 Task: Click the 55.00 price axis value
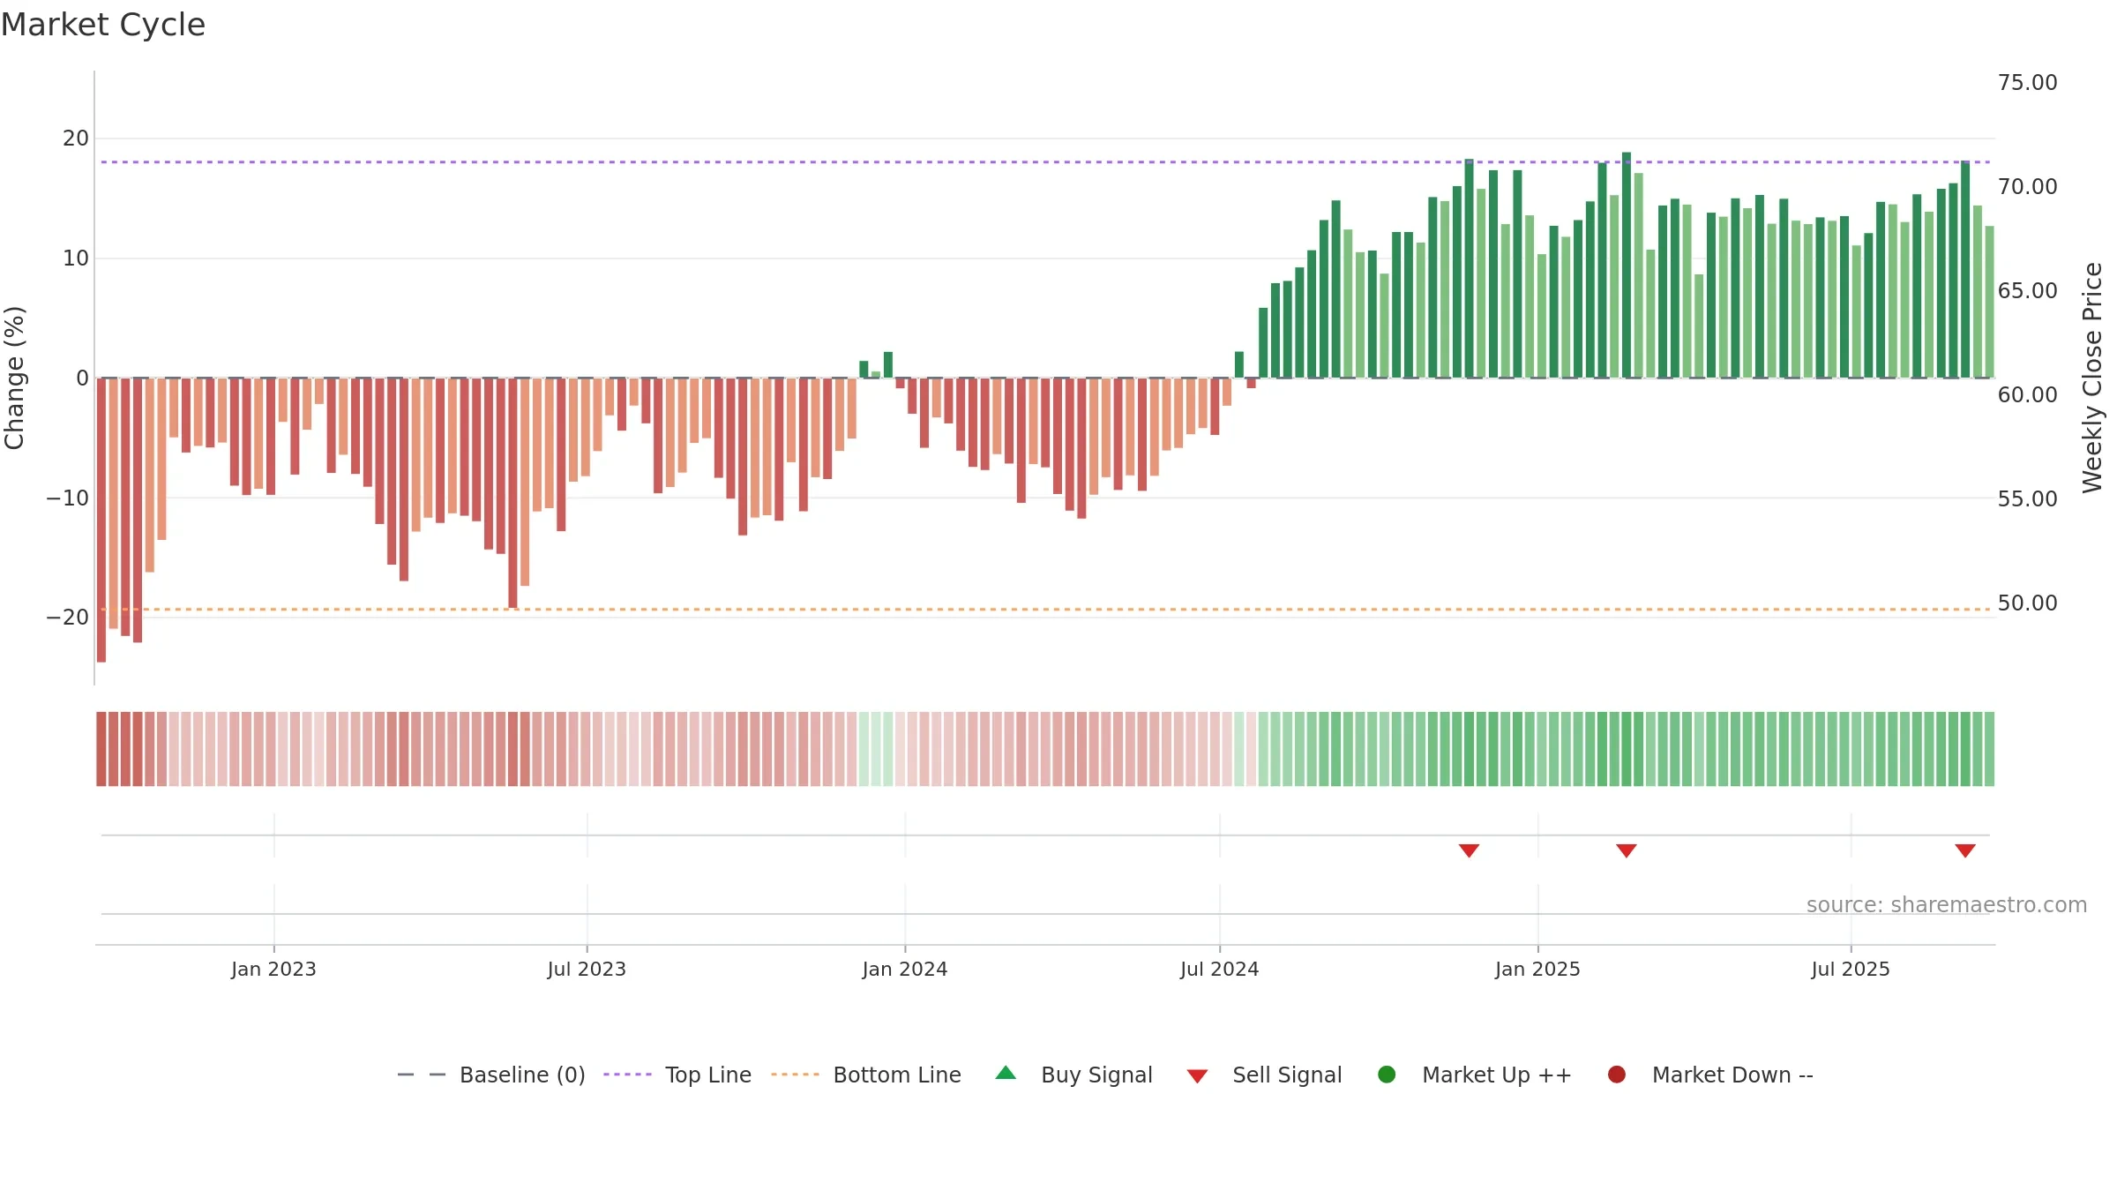tap(2027, 498)
